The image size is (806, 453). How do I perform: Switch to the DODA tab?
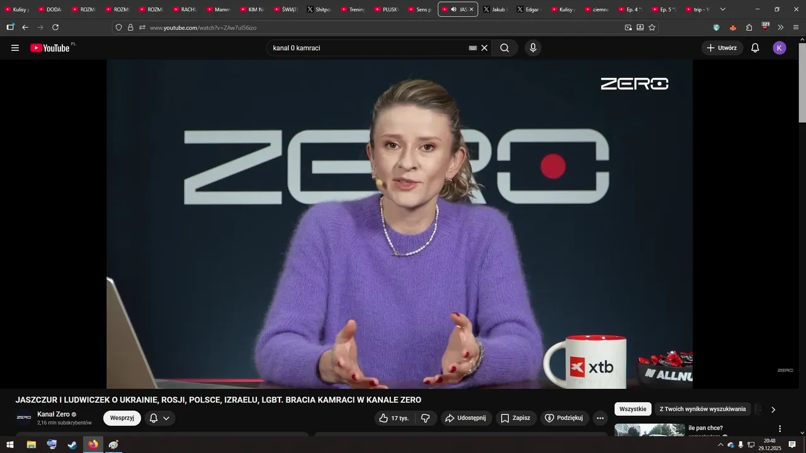tap(50, 9)
